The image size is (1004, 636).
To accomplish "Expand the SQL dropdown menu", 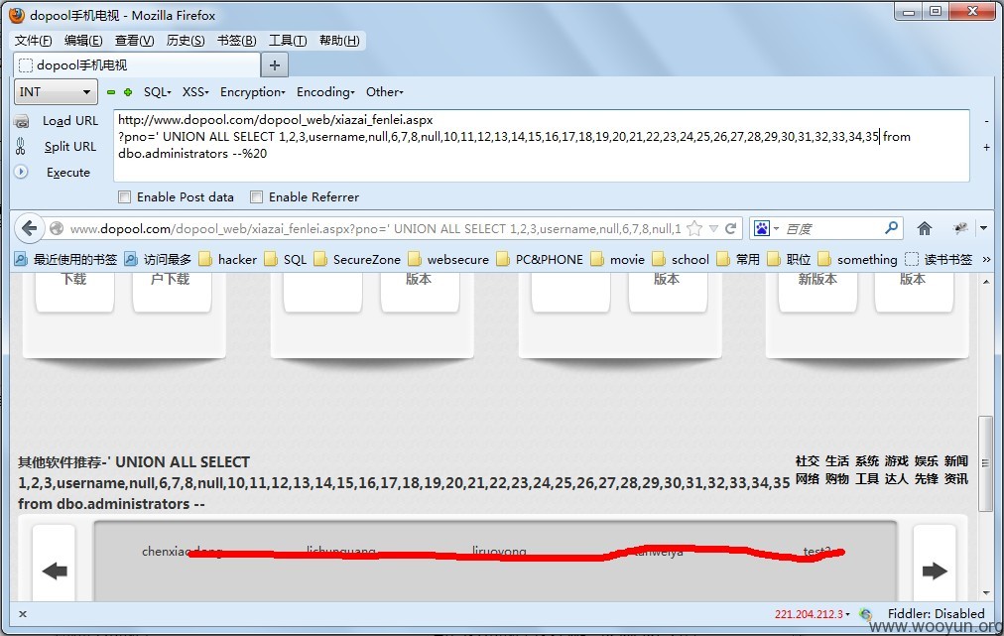I will coord(157,92).
